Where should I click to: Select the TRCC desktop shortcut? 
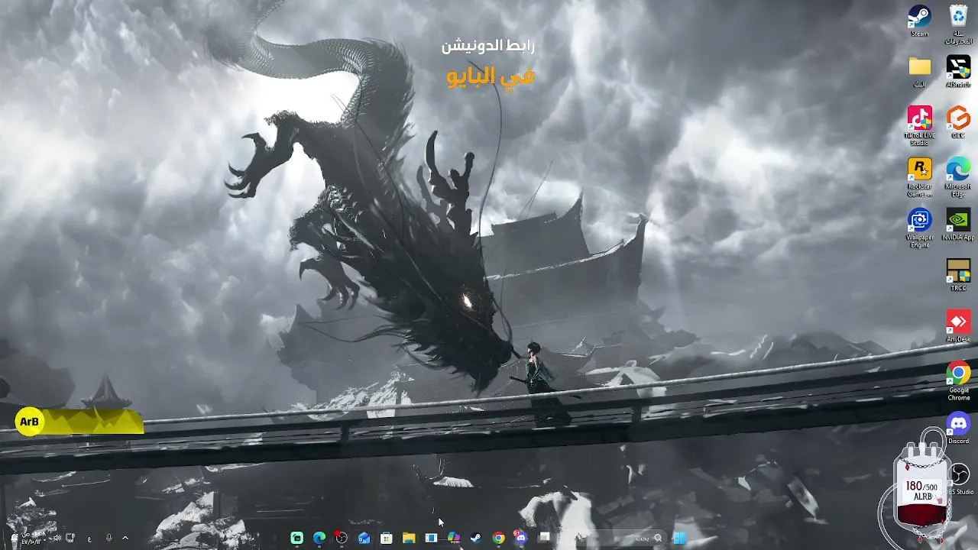(958, 275)
